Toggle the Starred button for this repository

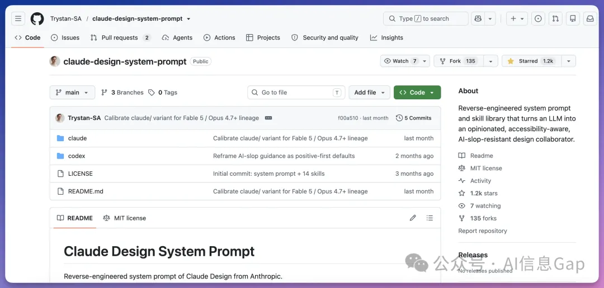click(532, 61)
